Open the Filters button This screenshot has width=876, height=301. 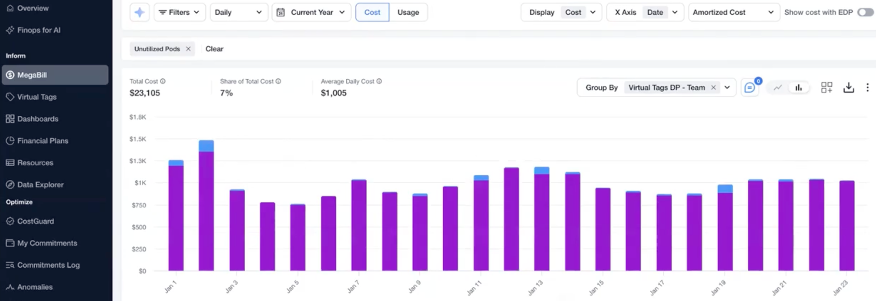click(x=179, y=12)
